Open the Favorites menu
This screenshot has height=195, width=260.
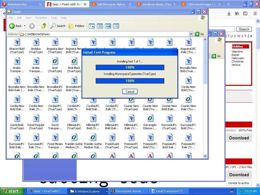[41, 18]
